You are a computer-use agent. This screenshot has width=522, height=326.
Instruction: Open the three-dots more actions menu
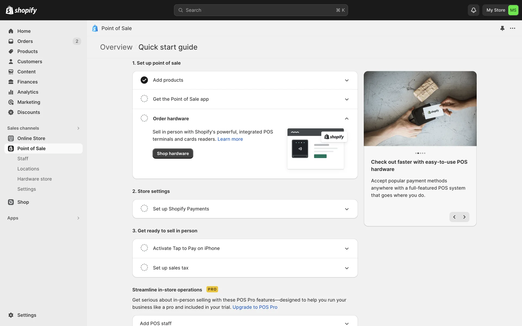[x=512, y=28]
